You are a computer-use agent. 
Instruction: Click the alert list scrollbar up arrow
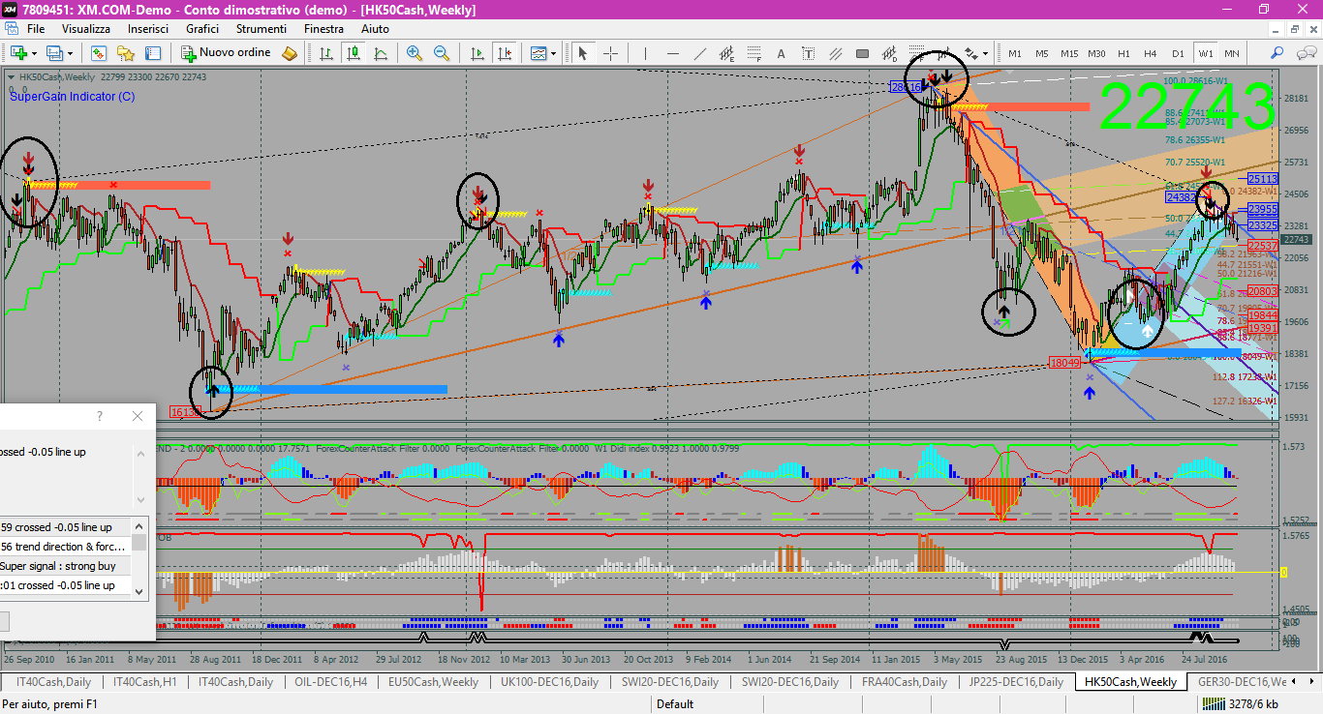pos(139,525)
